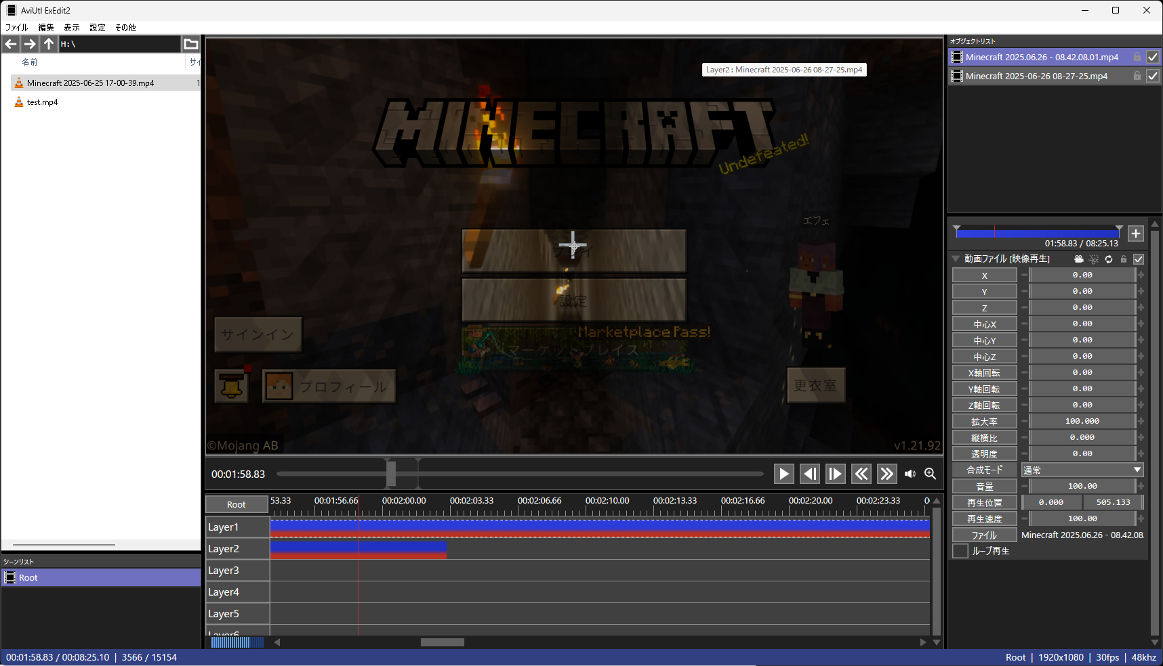Click the object time range blue bar
This screenshot has width=1163, height=666.
pyautogui.click(x=1037, y=233)
